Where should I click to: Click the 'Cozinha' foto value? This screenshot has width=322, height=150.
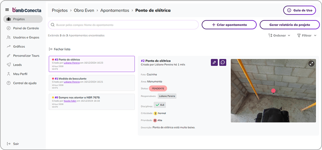coord(152,75)
